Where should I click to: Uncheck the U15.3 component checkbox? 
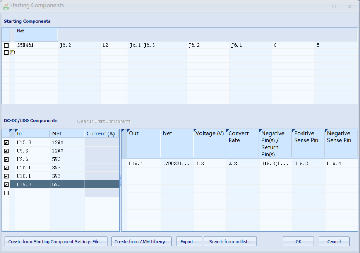pyautogui.click(x=6, y=142)
